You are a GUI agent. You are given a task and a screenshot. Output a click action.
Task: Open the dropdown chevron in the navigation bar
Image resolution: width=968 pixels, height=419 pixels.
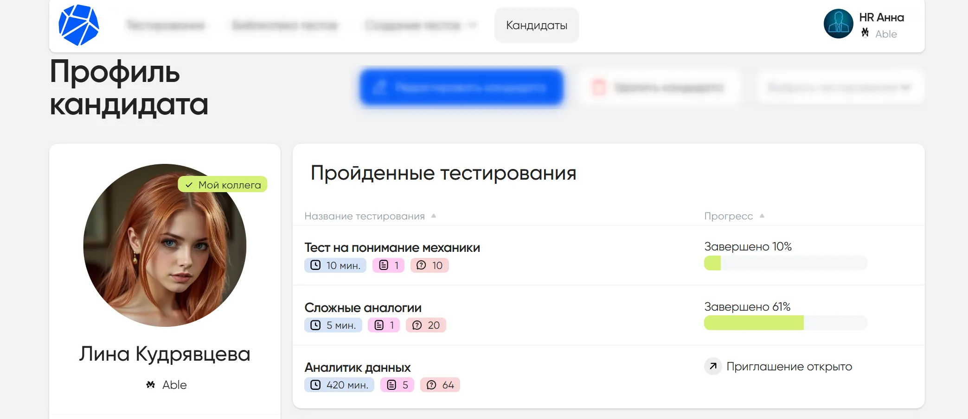coord(473,25)
